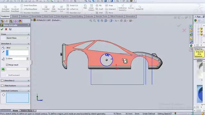Open the ConfigurationManager tab
The width and height of the screenshot is (205, 115).
pyautogui.click(x=11, y=21)
